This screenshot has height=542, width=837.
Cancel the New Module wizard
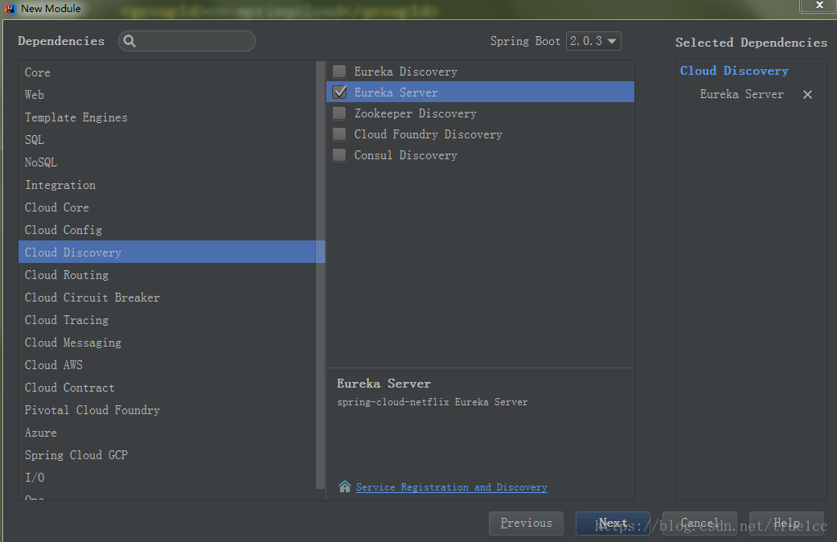[x=700, y=524]
